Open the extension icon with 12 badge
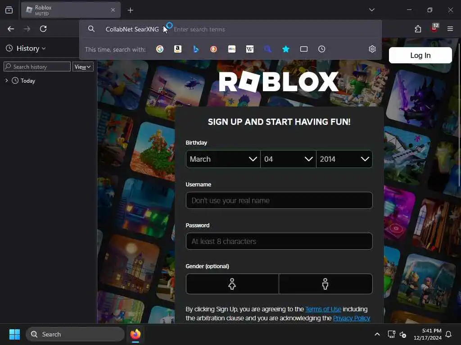 (x=434, y=28)
